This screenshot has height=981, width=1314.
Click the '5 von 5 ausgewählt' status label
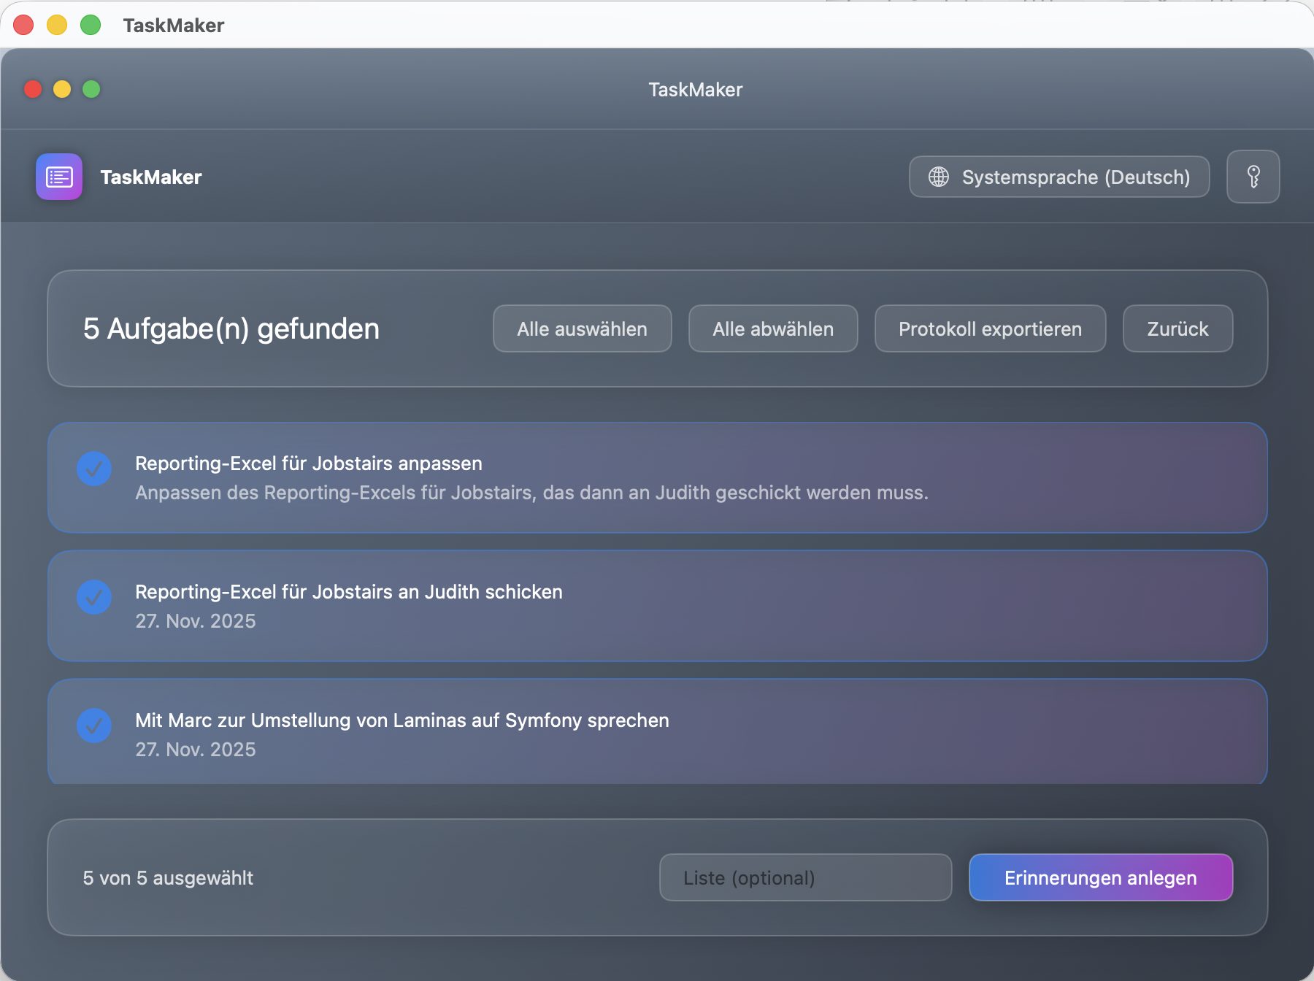[x=167, y=877]
